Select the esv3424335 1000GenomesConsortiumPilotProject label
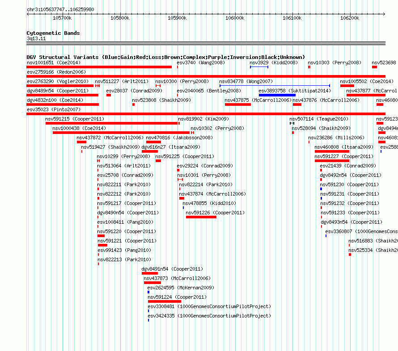 click(209, 316)
